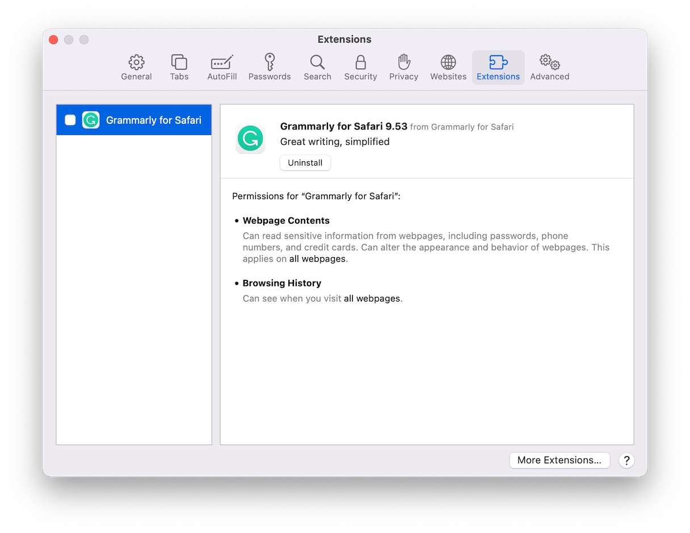
Task: Open More Extensions
Action: tap(559, 460)
